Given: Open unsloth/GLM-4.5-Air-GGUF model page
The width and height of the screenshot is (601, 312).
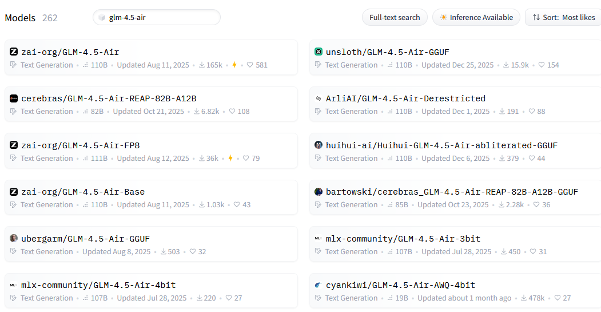Looking at the screenshot, I should click(387, 52).
